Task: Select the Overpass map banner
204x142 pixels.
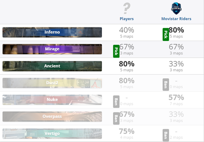Action: (52, 116)
